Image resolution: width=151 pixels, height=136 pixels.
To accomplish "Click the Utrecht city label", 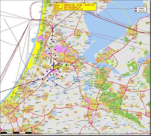I will coord(93,104).
